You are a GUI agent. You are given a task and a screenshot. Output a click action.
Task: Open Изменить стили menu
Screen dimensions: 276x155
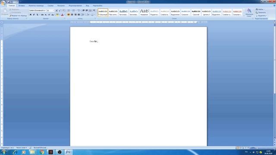[249, 12]
